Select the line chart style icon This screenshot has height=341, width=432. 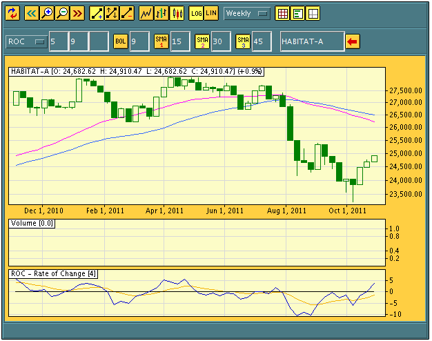tap(146, 13)
